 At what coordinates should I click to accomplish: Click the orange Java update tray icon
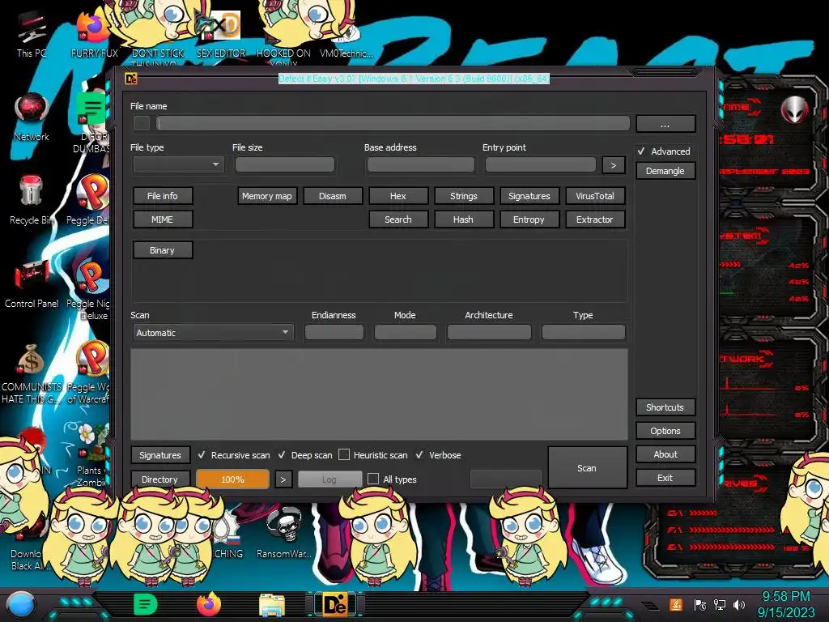(676, 604)
